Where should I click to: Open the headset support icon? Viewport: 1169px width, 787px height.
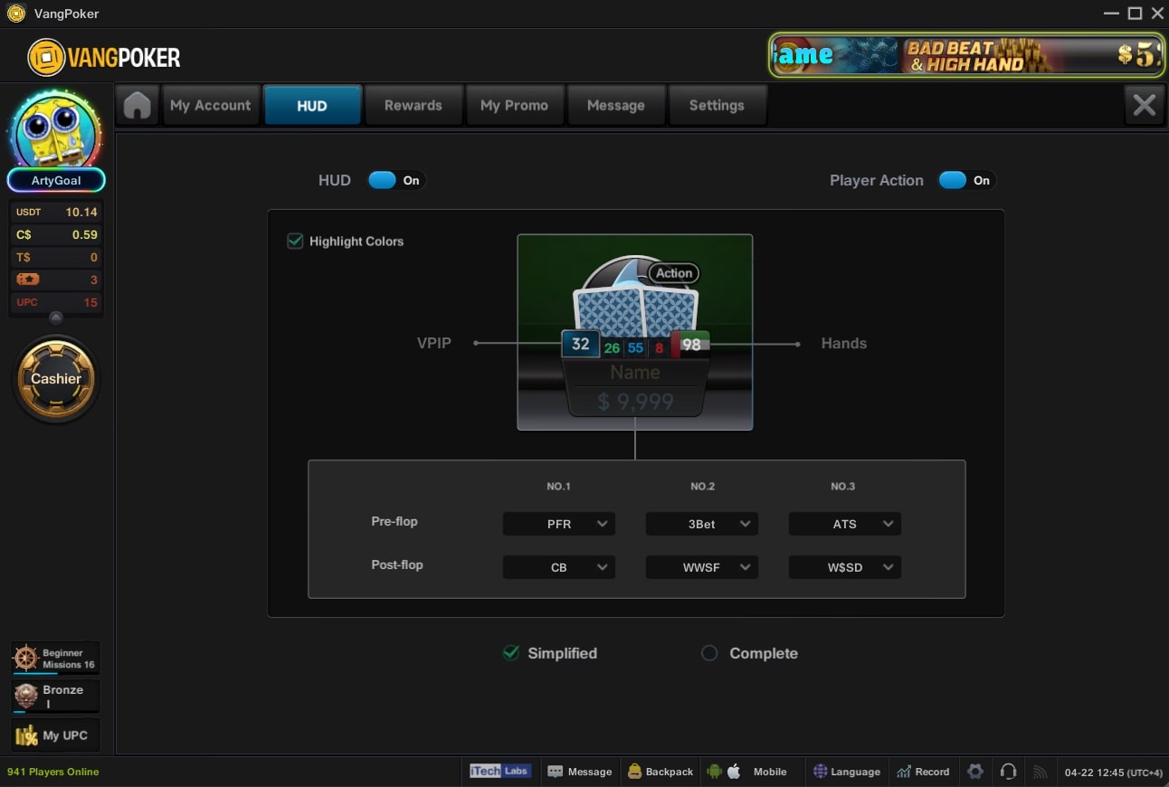pyautogui.click(x=1009, y=771)
